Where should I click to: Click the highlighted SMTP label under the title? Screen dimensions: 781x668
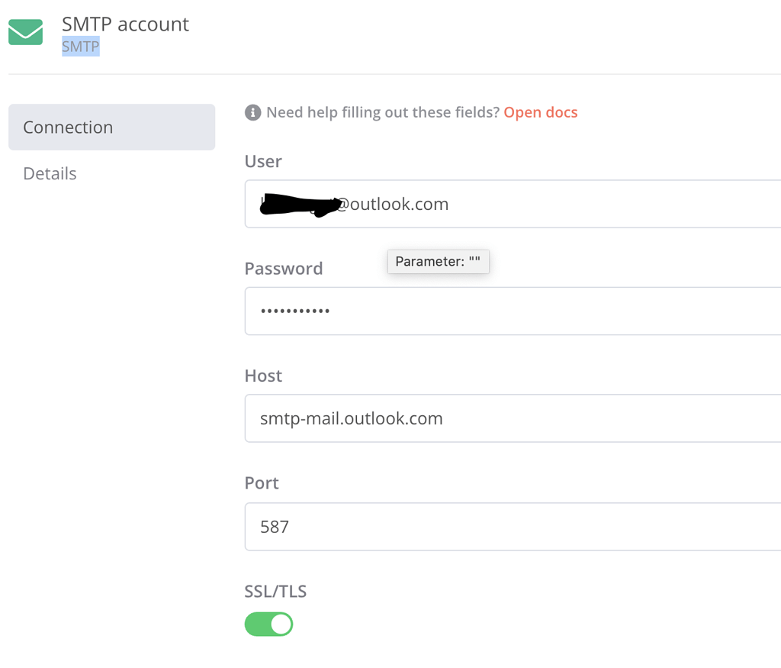[80, 47]
